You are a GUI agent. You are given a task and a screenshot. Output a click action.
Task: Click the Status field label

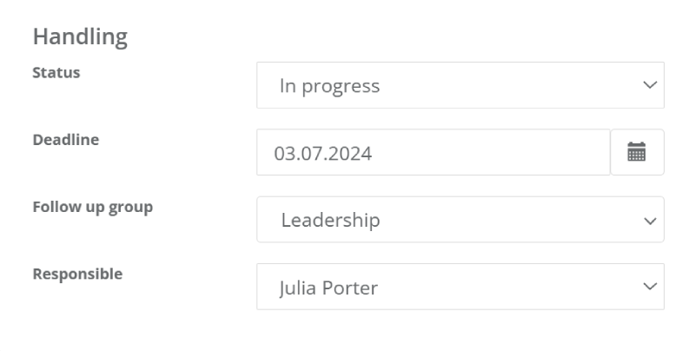pyautogui.click(x=56, y=72)
